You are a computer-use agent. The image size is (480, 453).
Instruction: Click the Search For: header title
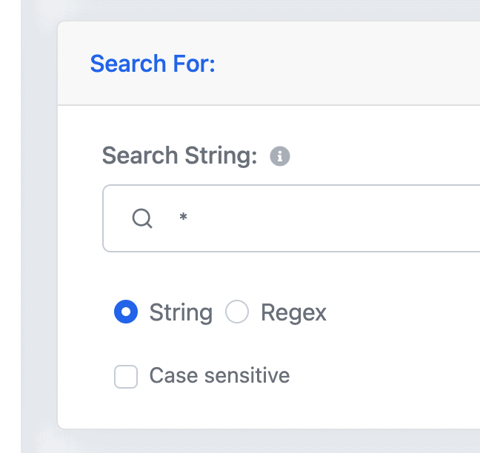coord(153,64)
